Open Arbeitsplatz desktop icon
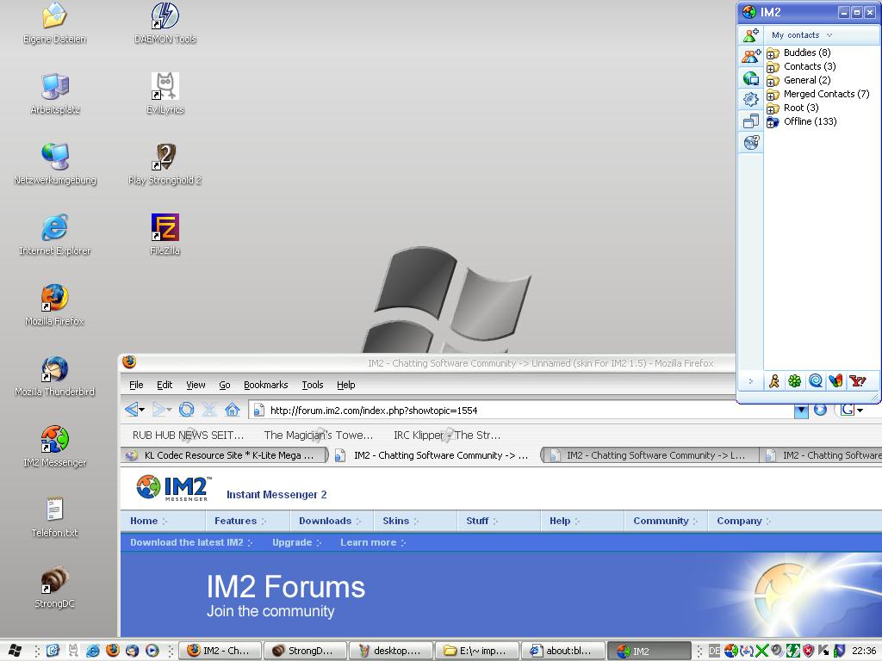The image size is (882, 661). (x=54, y=93)
